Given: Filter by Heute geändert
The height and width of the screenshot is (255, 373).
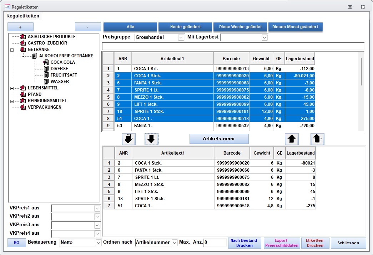Looking at the screenshot, I should pos(185,27).
